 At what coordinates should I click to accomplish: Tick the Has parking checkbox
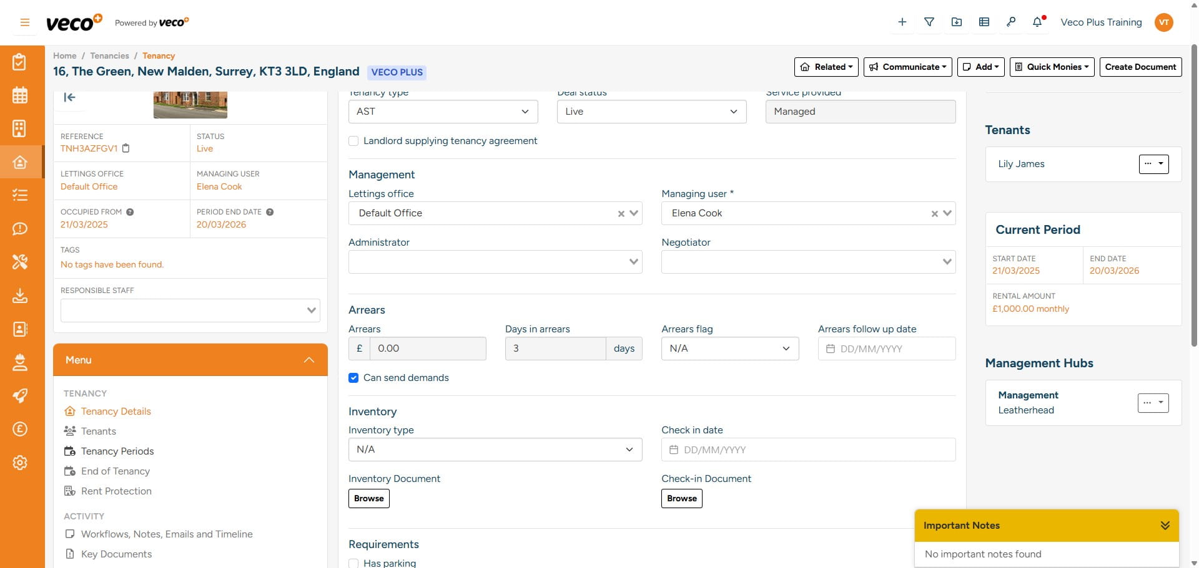[x=353, y=563]
